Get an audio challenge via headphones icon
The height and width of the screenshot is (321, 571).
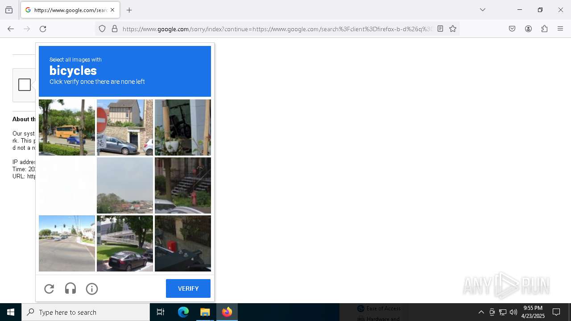click(70, 289)
